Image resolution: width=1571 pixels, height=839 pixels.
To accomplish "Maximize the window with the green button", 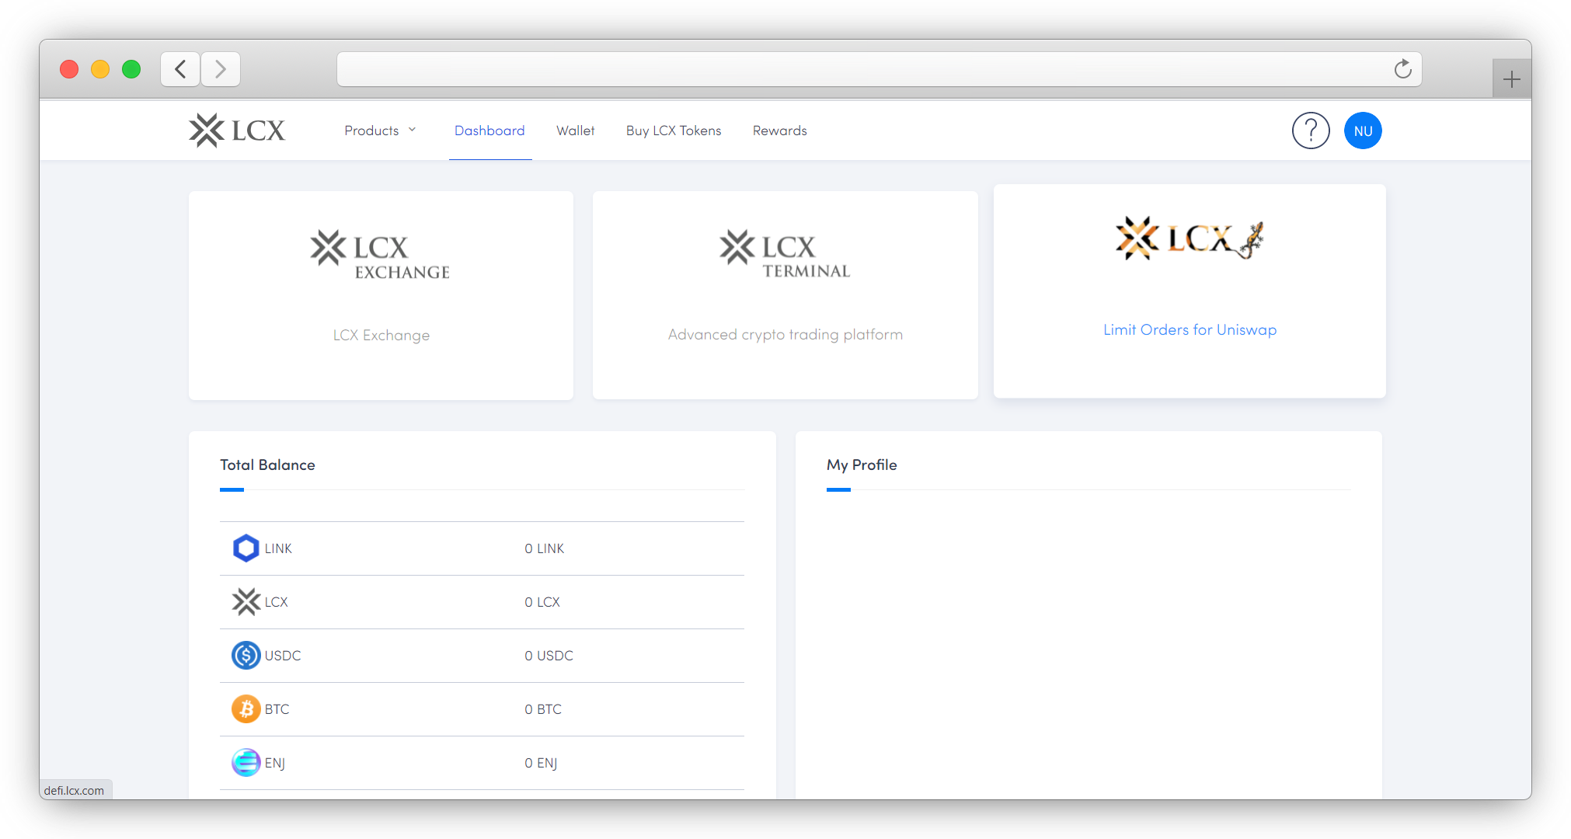I will [131, 69].
